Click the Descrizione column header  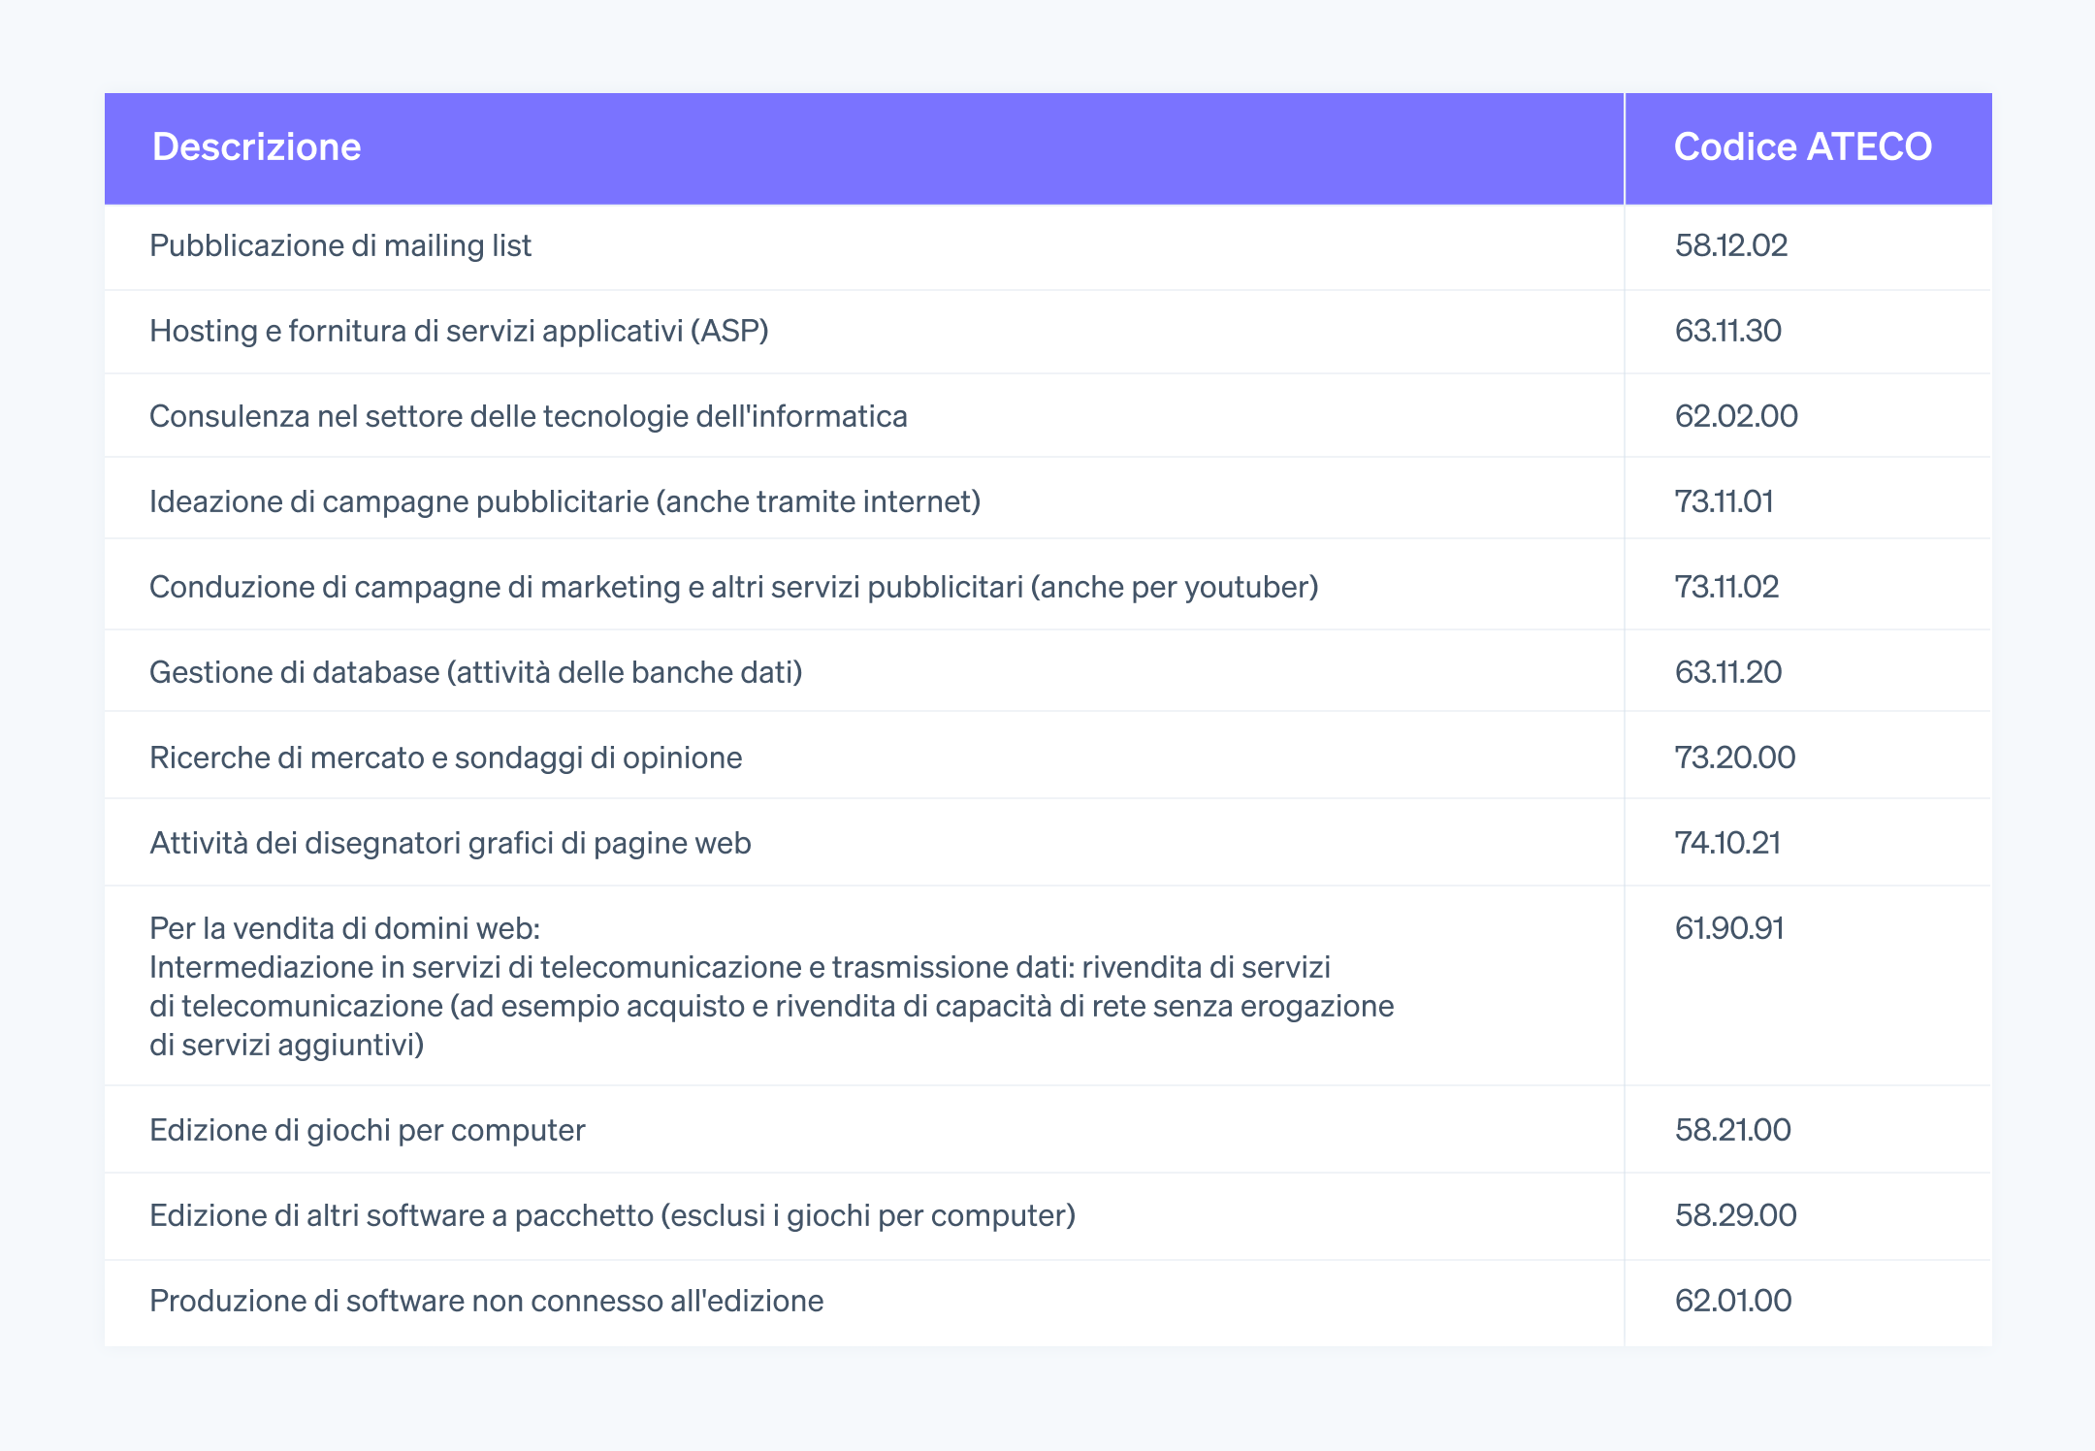click(x=256, y=147)
